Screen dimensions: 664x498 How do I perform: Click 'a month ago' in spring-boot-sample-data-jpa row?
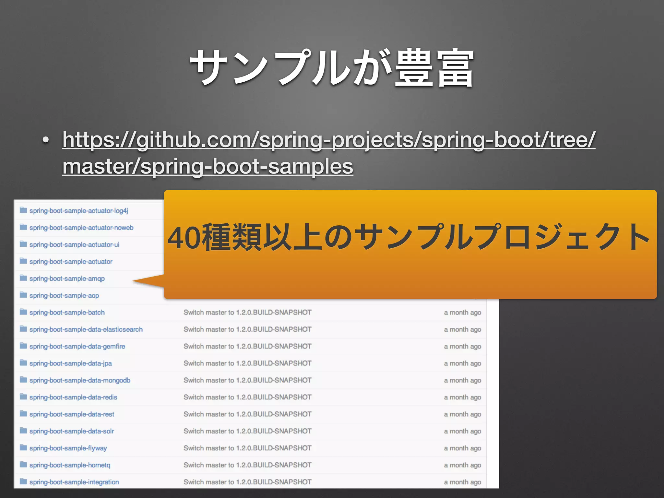463,363
